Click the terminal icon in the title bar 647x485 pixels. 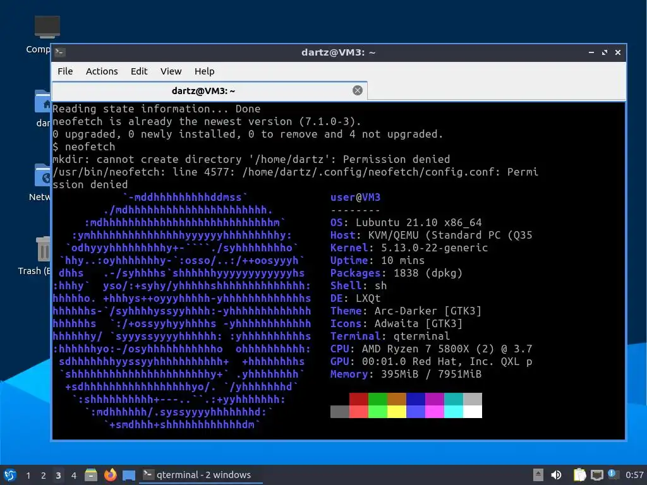(60, 52)
